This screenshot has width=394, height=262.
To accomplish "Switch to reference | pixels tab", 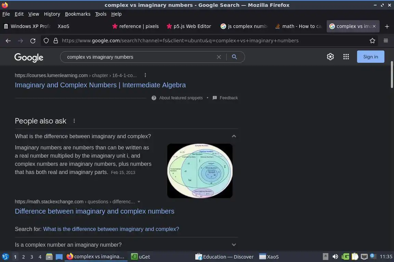I will click(x=136, y=26).
